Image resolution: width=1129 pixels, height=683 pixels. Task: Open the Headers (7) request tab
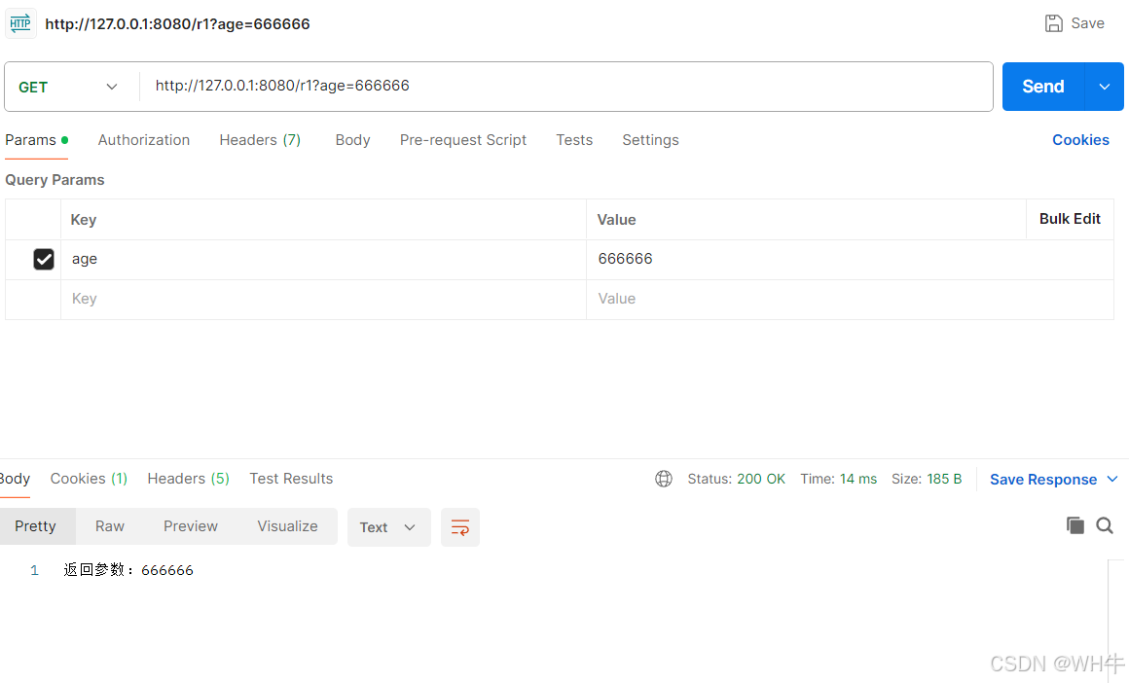click(x=260, y=140)
